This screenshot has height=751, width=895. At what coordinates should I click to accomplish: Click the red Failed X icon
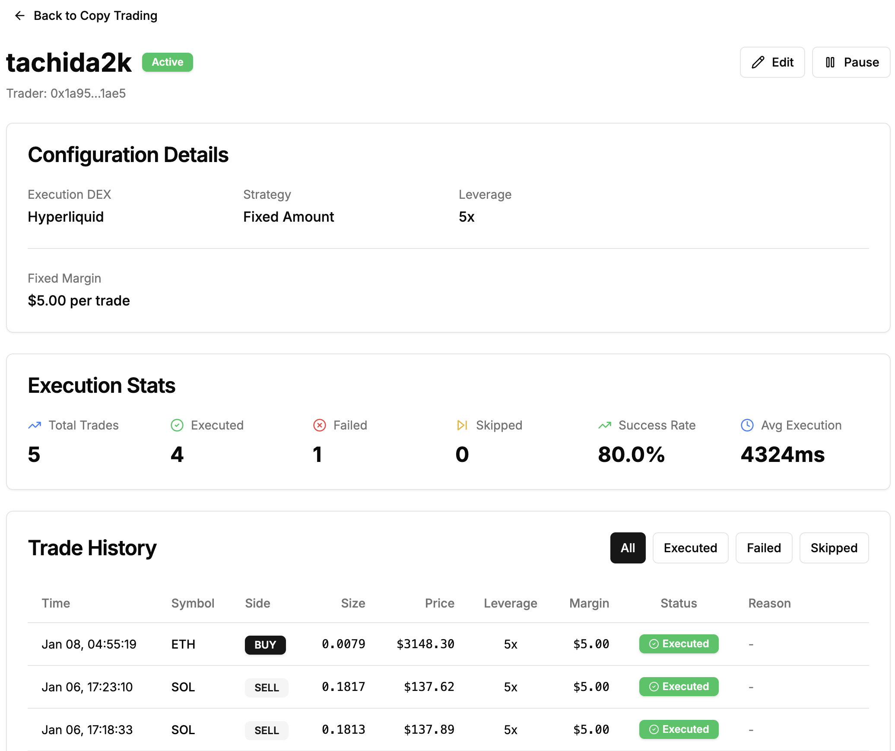tap(319, 425)
